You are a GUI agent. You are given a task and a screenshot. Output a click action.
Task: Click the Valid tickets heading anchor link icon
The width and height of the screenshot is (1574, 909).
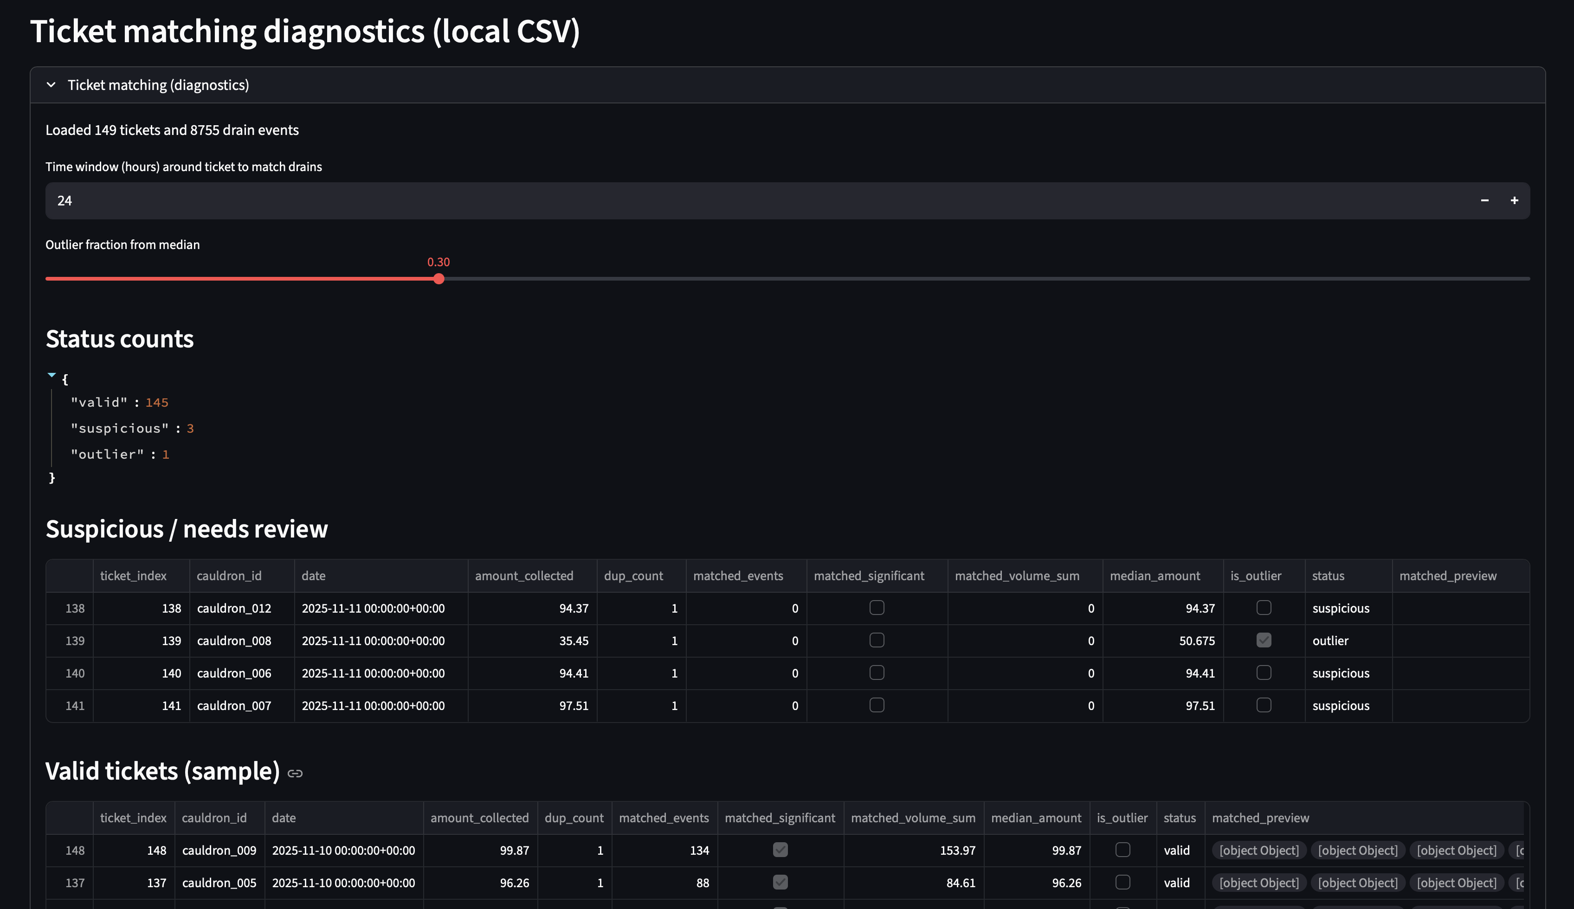point(295,774)
